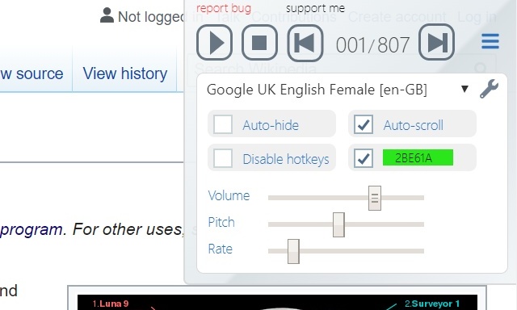
Task: Click the support me link
Action: (x=316, y=8)
